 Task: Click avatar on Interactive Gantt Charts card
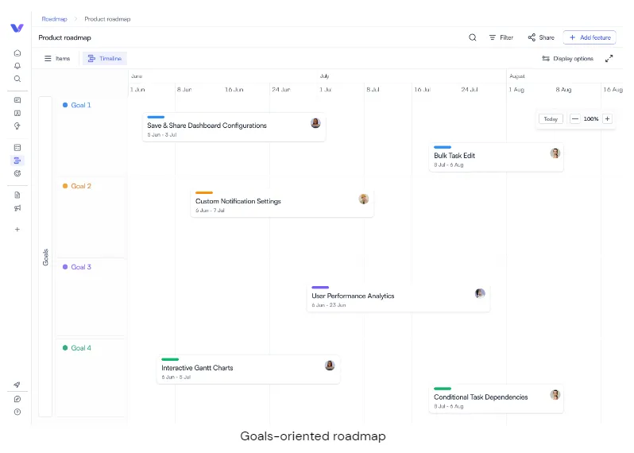coord(330,366)
